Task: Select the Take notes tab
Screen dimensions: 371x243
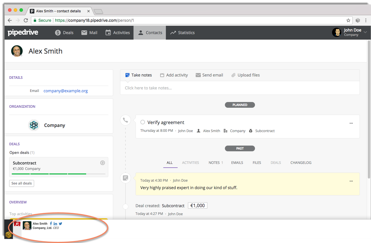Action: [139, 75]
